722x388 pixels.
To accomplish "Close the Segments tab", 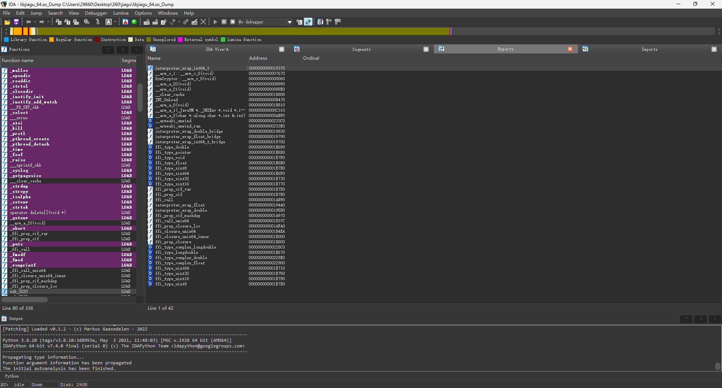I will 426,49.
